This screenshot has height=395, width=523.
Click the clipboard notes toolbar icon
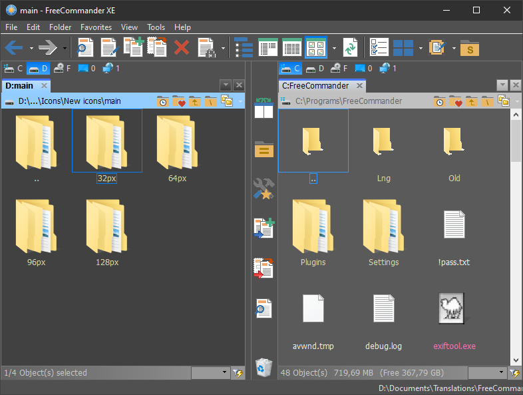(437, 47)
